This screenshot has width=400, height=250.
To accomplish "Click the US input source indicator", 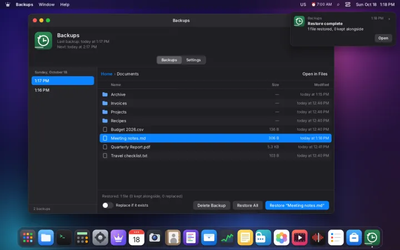I will pos(303,4).
